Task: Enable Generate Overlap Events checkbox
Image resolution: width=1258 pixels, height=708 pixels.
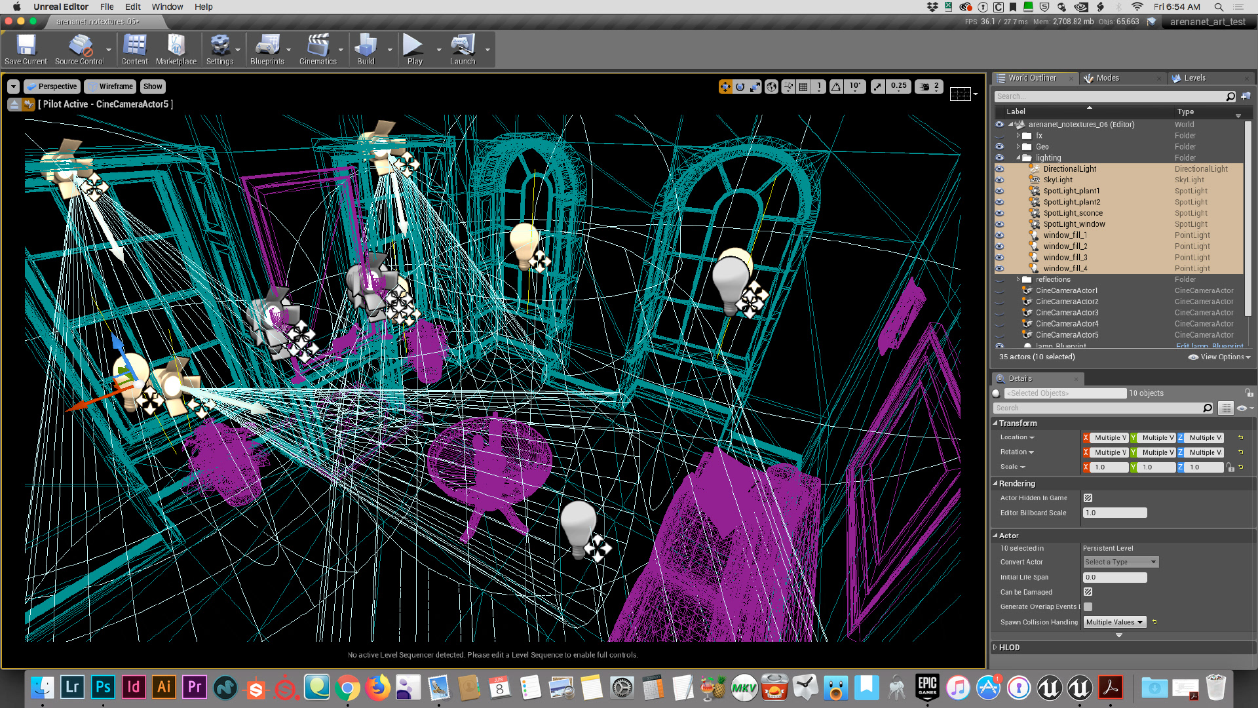Action: tap(1088, 607)
